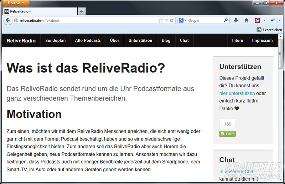Open the Intern navigation link
Viewport: 285px width, 184px height.
238,40
